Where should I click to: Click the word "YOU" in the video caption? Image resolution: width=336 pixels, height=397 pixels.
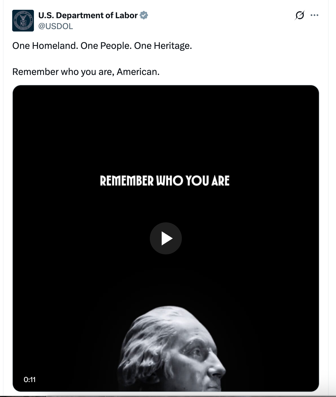point(197,181)
